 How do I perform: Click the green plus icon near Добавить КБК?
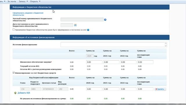15,93
